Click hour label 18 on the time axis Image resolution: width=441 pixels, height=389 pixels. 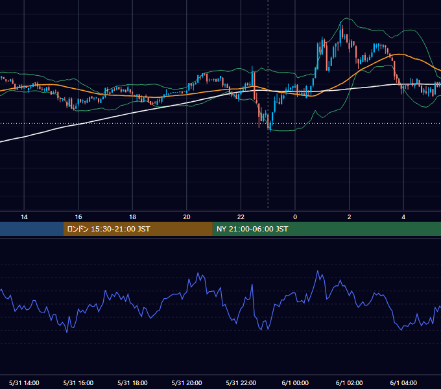(132, 217)
